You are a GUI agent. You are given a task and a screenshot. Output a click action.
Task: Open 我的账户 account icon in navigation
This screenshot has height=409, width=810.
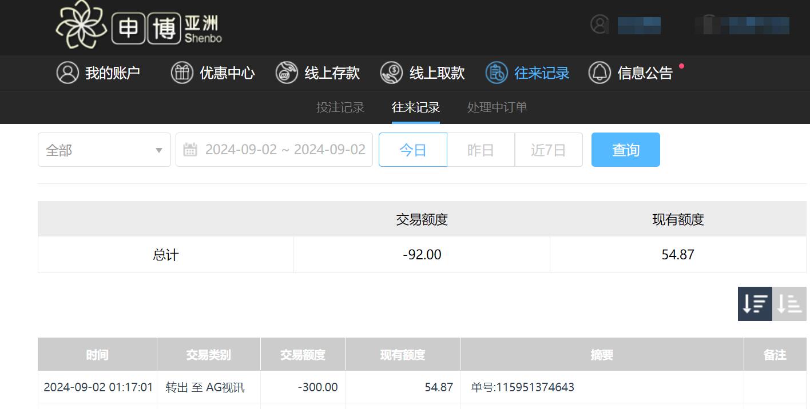[x=67, y=73]
